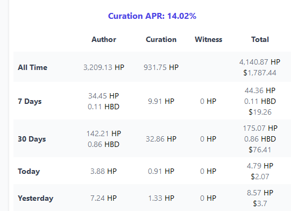The width and height of the screenshot is (291, 211).
Task: Click the 142.21 HP thirty-day author value
Action: click(104, 133)
